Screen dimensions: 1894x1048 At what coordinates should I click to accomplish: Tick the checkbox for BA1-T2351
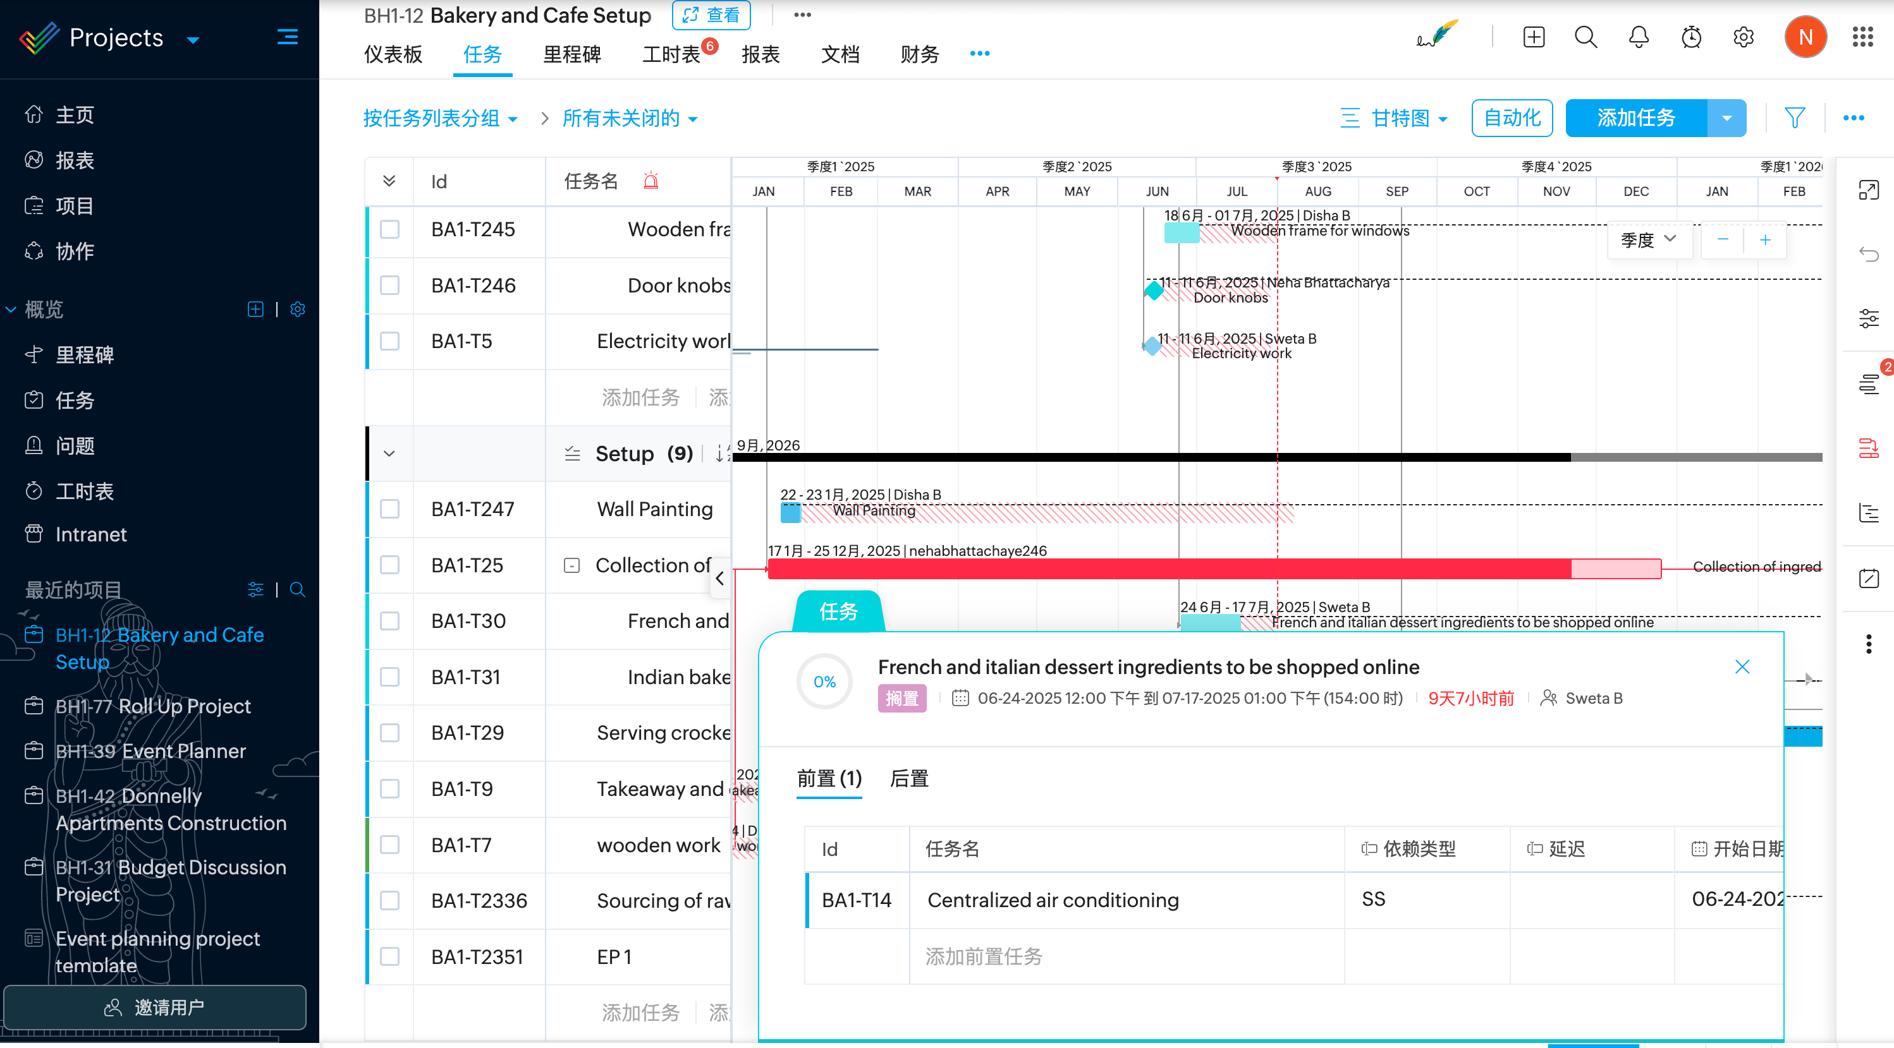point(389,956)
